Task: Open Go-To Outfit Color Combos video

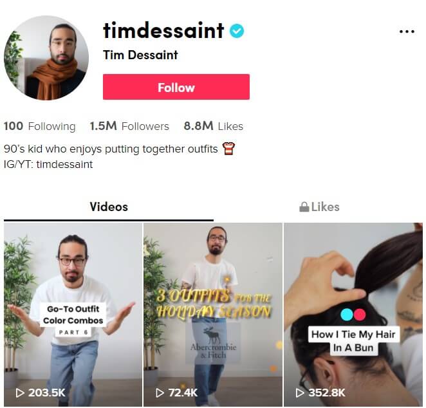Action: 73,315
